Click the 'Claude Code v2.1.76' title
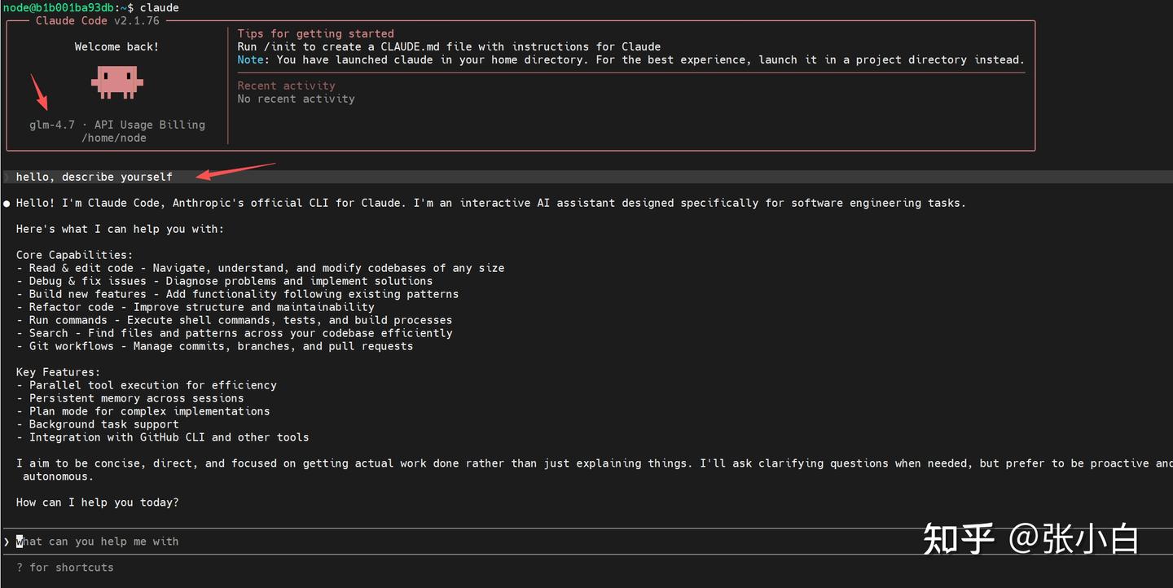1173x588 pixels. point(98,20)
